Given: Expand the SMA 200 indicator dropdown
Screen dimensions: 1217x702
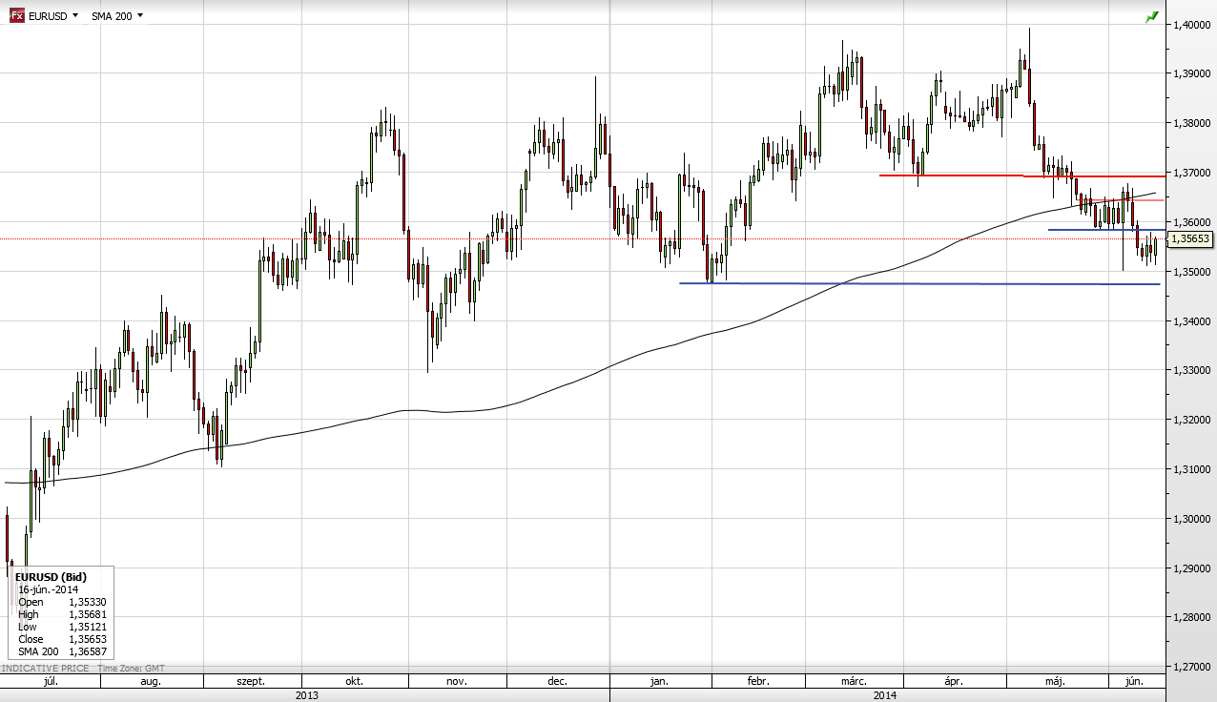Looking at the screenshot, I should (x=117, y=16).
